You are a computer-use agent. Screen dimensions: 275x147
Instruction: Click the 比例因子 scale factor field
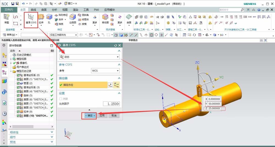[111, 104]
